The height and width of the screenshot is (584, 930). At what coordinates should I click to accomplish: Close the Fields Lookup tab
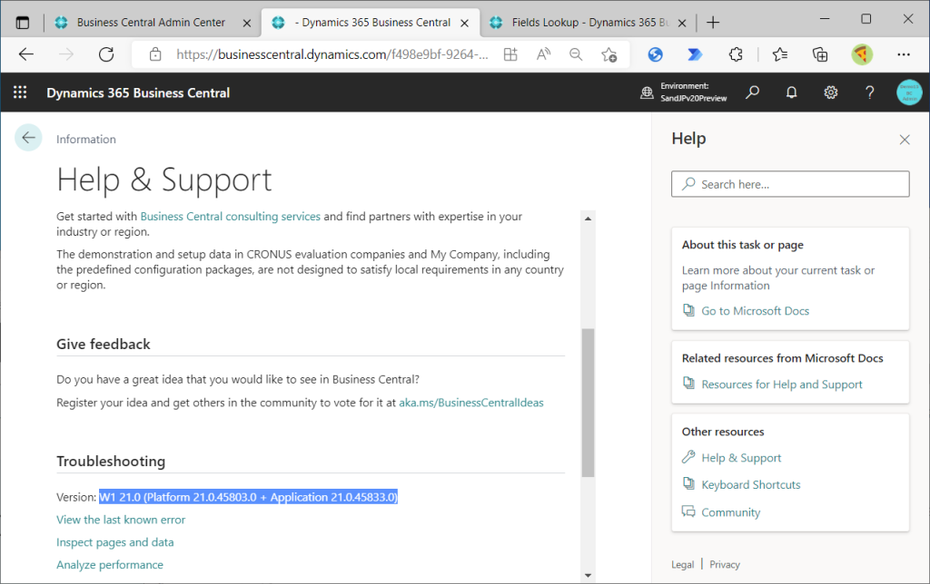pyautogui.click(x=682, y=23)
